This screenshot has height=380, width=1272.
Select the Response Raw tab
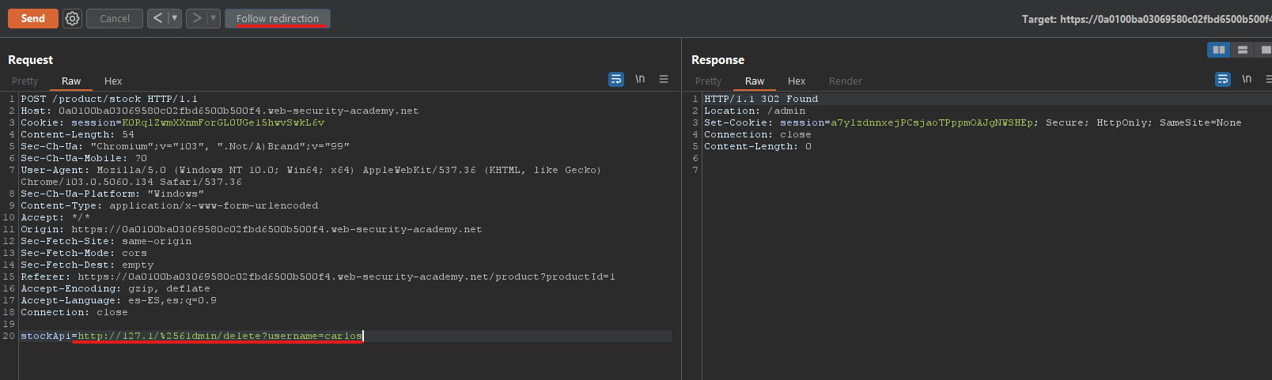(755, 81)
